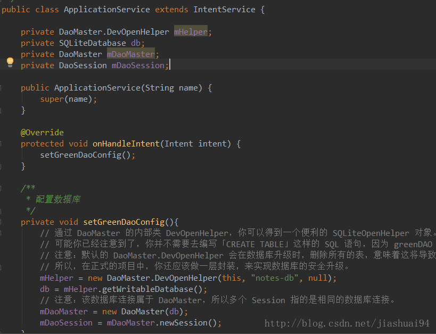This screenshot has width=436, height=334.
Task: Click the highlighted mDaoMaster field declaration
Action: click(x=130, y=54)
